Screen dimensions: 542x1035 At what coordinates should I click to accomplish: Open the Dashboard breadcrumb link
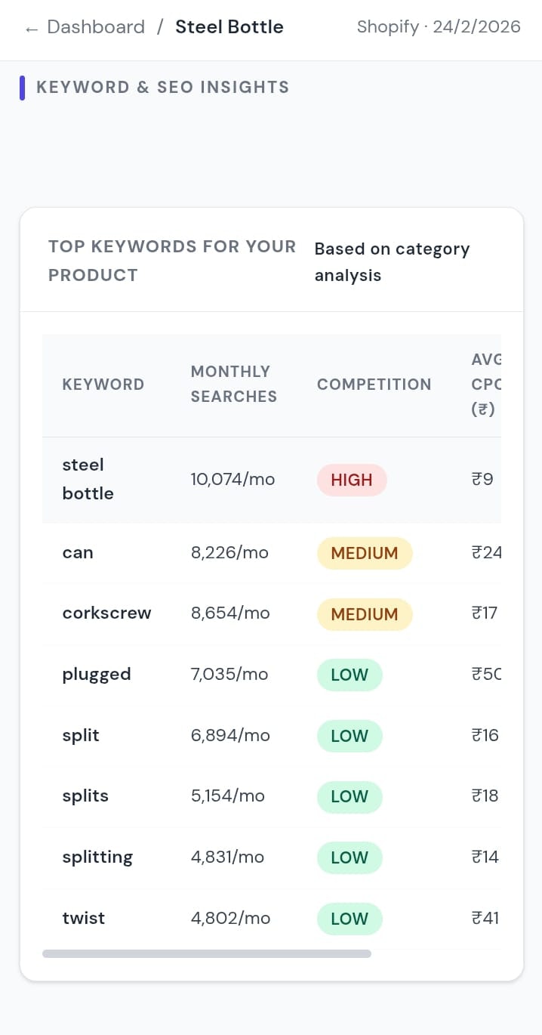pyautogui.click(x=96, y=26)
